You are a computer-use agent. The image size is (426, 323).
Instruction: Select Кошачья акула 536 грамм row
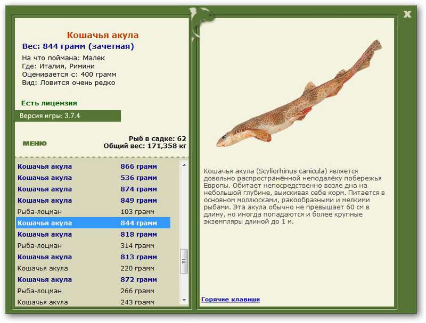tap(93, 178)
